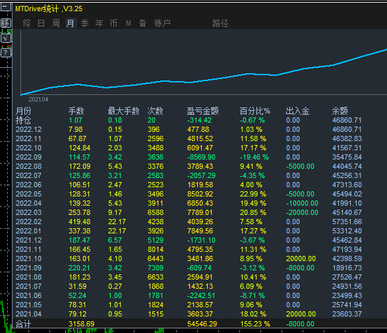Switch to the 季 quarterly tab
Image resolution: width=387 pixels, height=333 pixels.
click(84, 23)
